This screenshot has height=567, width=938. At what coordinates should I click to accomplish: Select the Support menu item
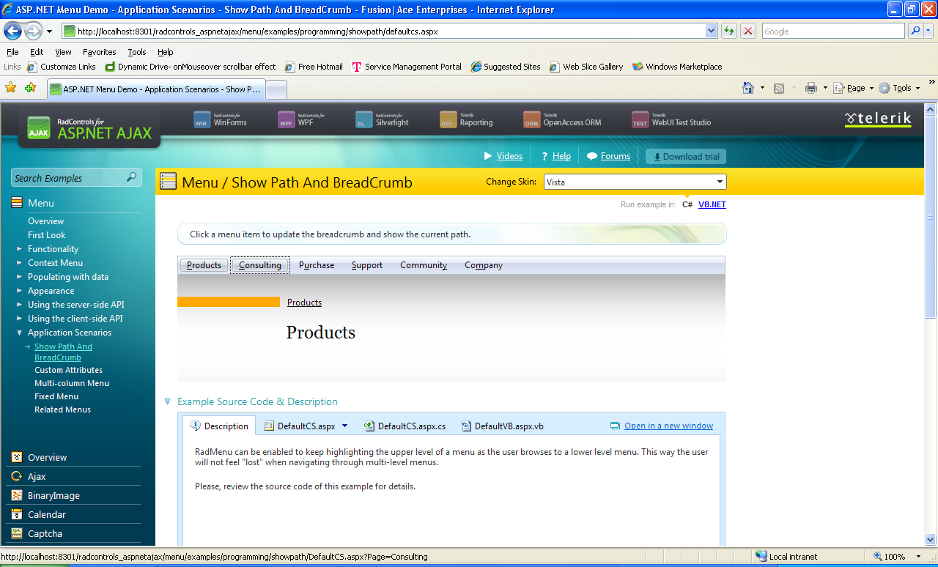pyautogui.click(x=367, y=265)
